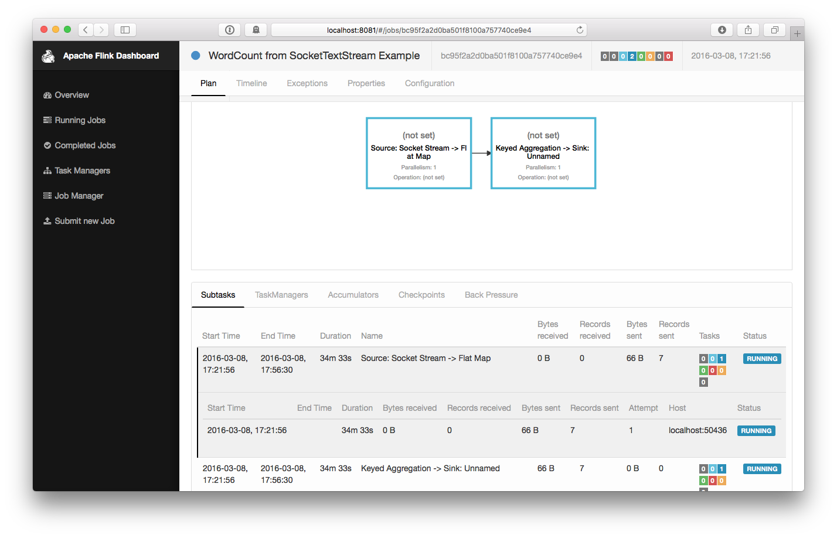Image resolution: width=837 pixels, height=538 pixels.
Task: Open Overview from the sidebar
Action: pyautogui.click(x=72, y=95)
